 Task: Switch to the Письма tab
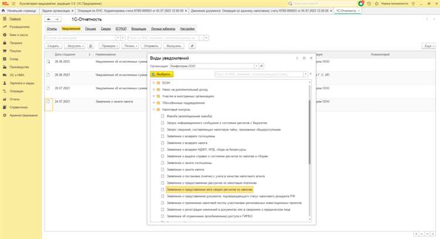click(x=91, y=28)
